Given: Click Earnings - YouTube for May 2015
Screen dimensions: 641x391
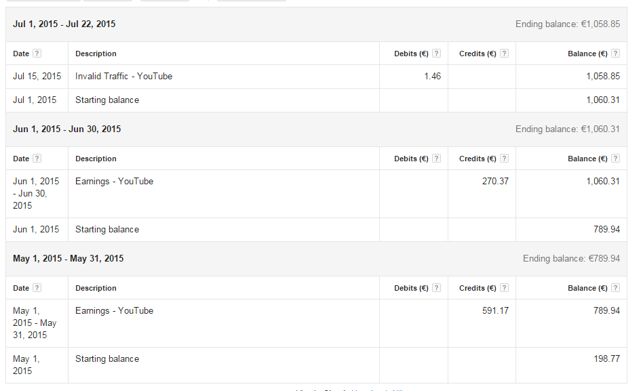Looking at the screenshot, I should click(x=114, y=311).
